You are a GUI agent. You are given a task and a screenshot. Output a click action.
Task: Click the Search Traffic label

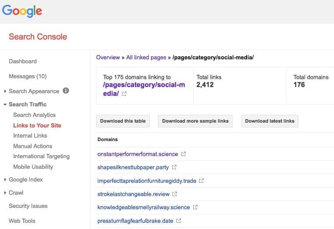(x=28, y=104)
